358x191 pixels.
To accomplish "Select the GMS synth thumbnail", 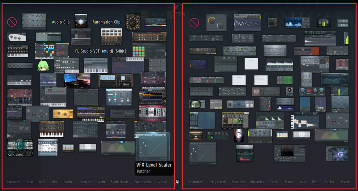I will pyautogui.click(x=115, y=80).
